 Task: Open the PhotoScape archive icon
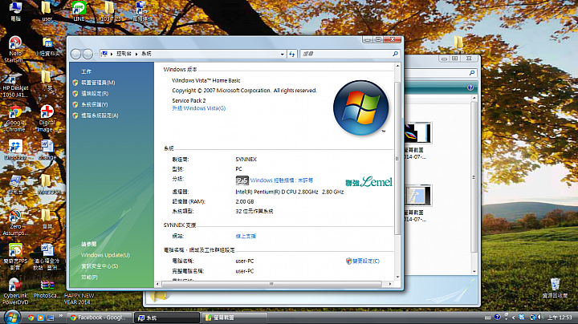[x=47, y=289]
